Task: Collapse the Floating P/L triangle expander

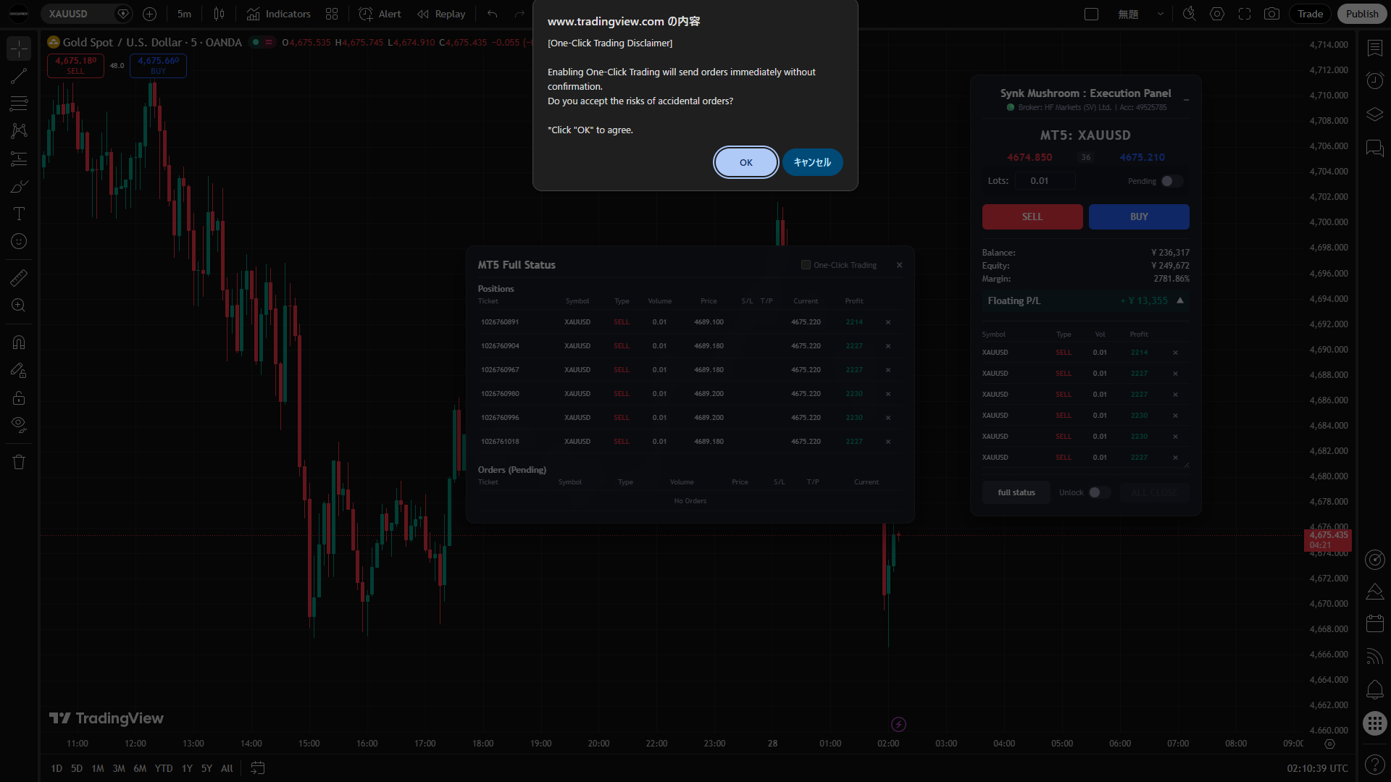Action: click(x=1180, y=300)
